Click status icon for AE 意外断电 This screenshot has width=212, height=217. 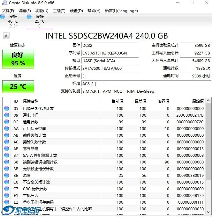coord(7,148)
